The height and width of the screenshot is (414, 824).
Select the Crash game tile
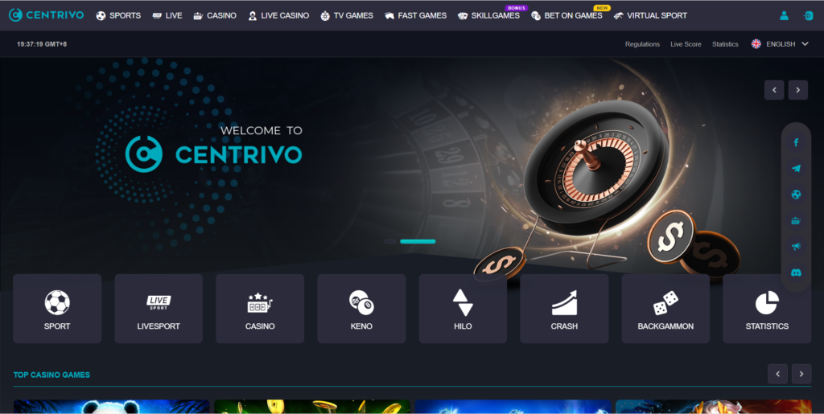(x=564, y=309)
